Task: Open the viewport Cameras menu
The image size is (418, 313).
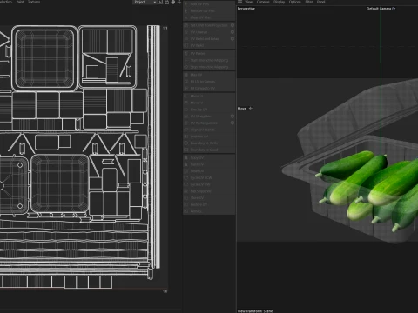Action: click(x=263, y=2)
